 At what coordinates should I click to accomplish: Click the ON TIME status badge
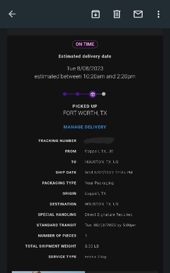[x=85, y=44]
